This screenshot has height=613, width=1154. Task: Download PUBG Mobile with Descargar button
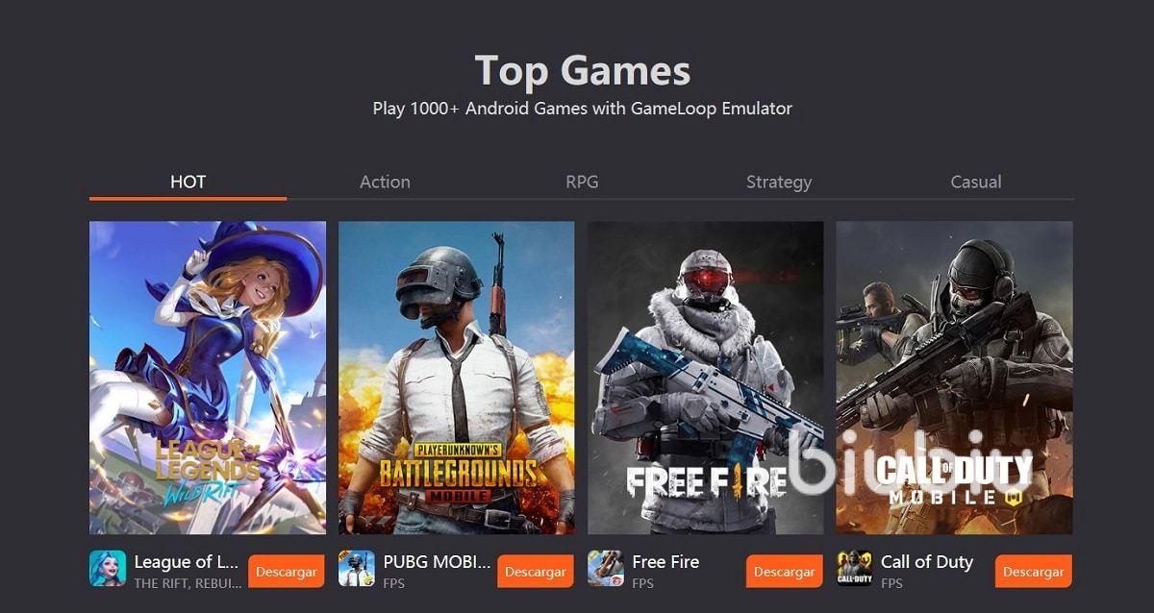[536, 572]
